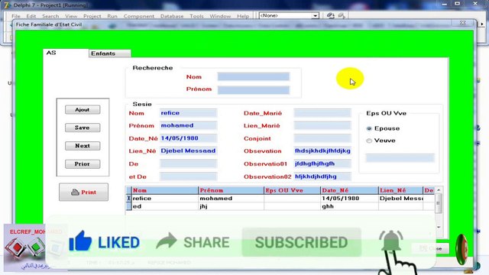
Task: Click the Ajout button
Action: (83, 110)
